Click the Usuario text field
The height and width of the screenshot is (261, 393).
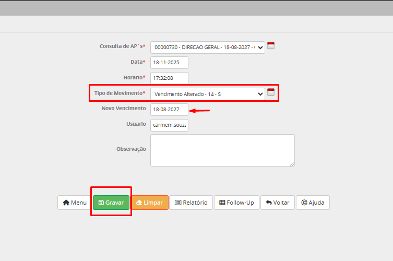pyautogui.click(x=169, y=125)
